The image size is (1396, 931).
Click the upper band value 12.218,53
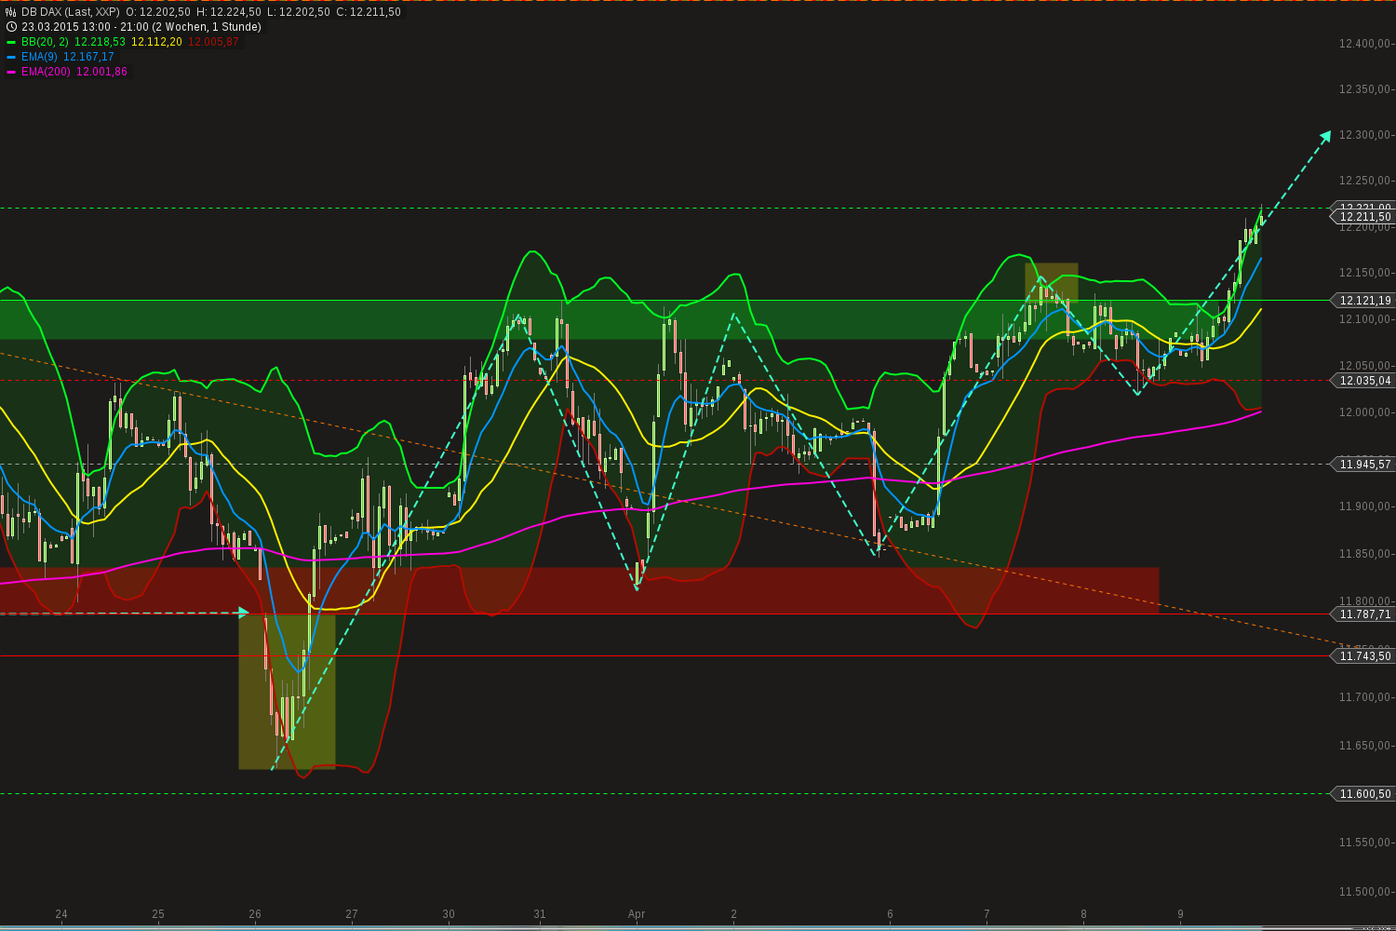point(100,42)
